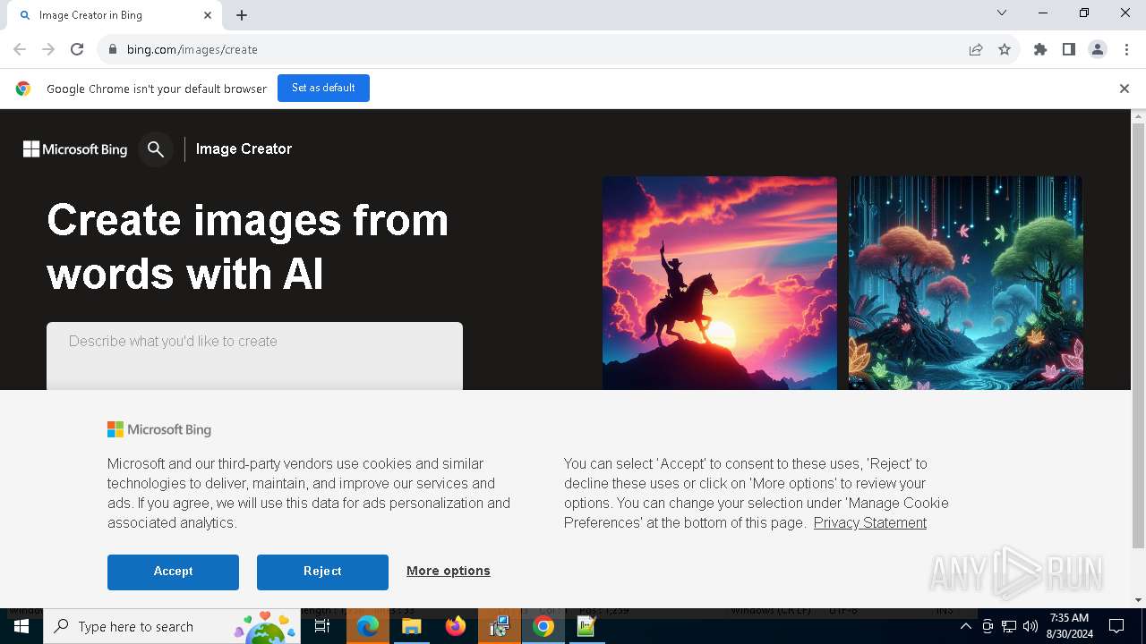This screenshot has width=1146, height=644.
Task: Launch Microsoft Edge from the taskbar
Action: click(368, 626)
